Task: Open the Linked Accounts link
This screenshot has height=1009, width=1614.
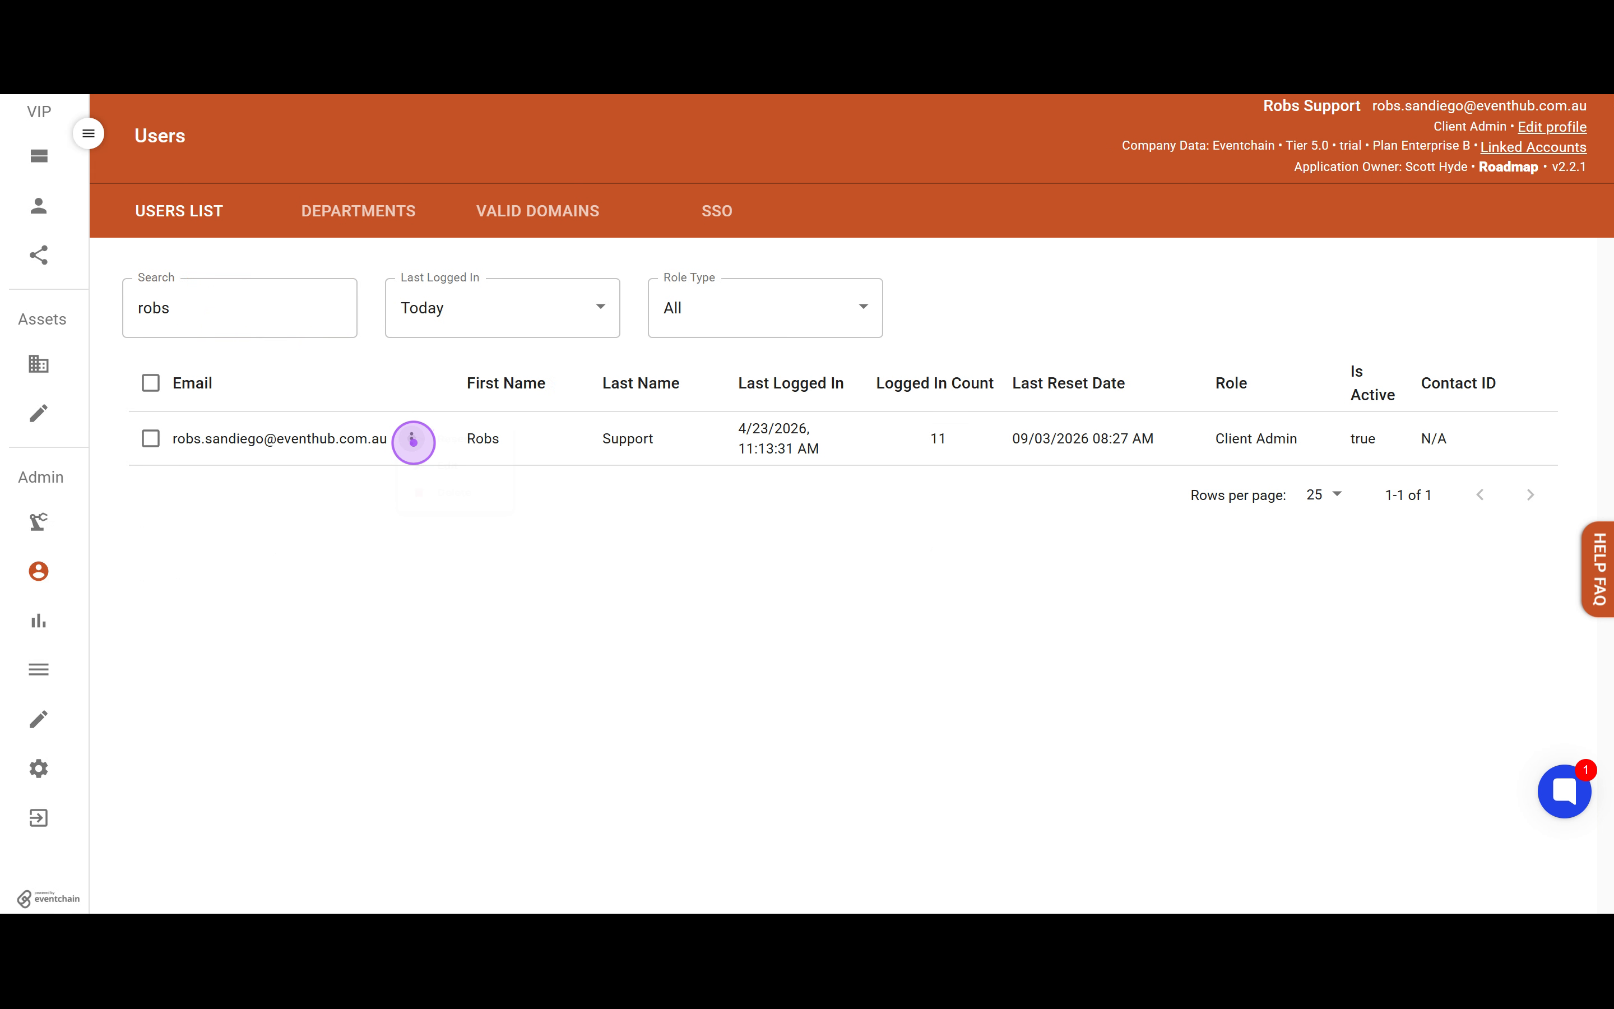Action: click(1533, 147)
